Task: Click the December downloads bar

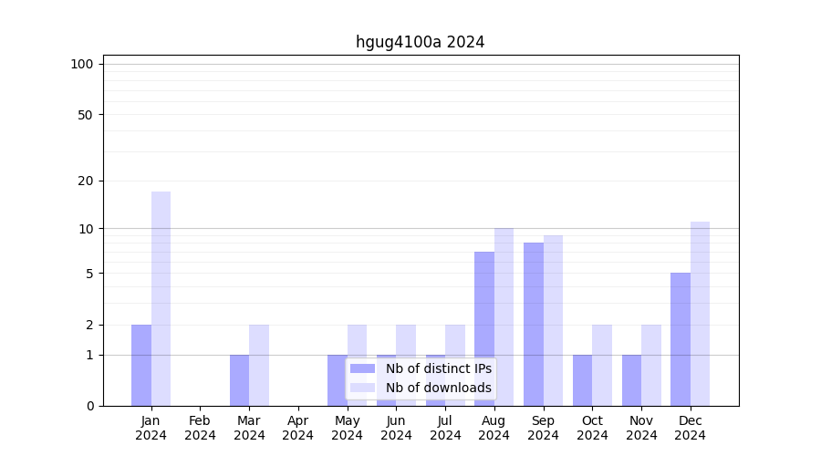Action: pyautogui.click(x=700, y=314)
